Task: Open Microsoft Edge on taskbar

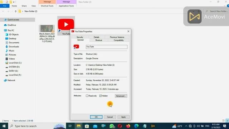Action: [136, 126]
